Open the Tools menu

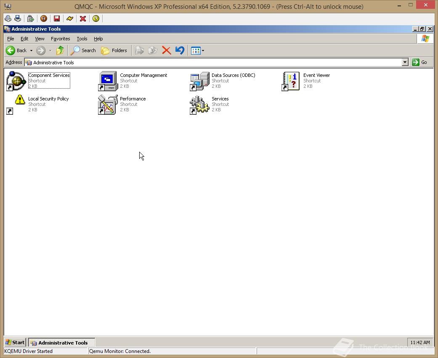pos(82,39)
